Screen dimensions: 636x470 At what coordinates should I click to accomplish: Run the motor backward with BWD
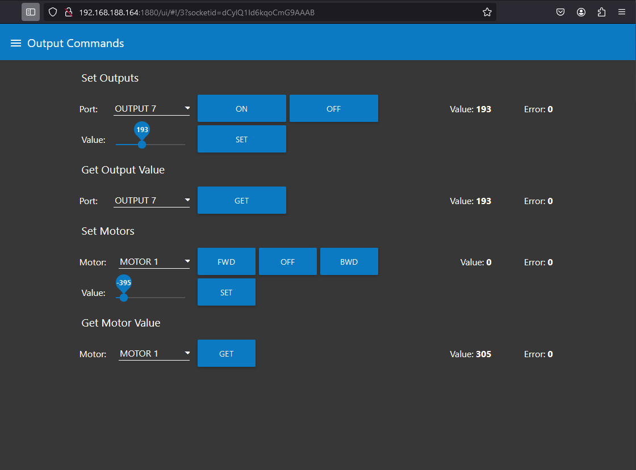click(349, 261)
